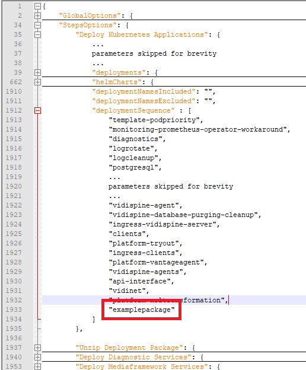Viewport: 306px width, 370px height.
Task: Click the "deployments" key text
Action: point(119,72)
